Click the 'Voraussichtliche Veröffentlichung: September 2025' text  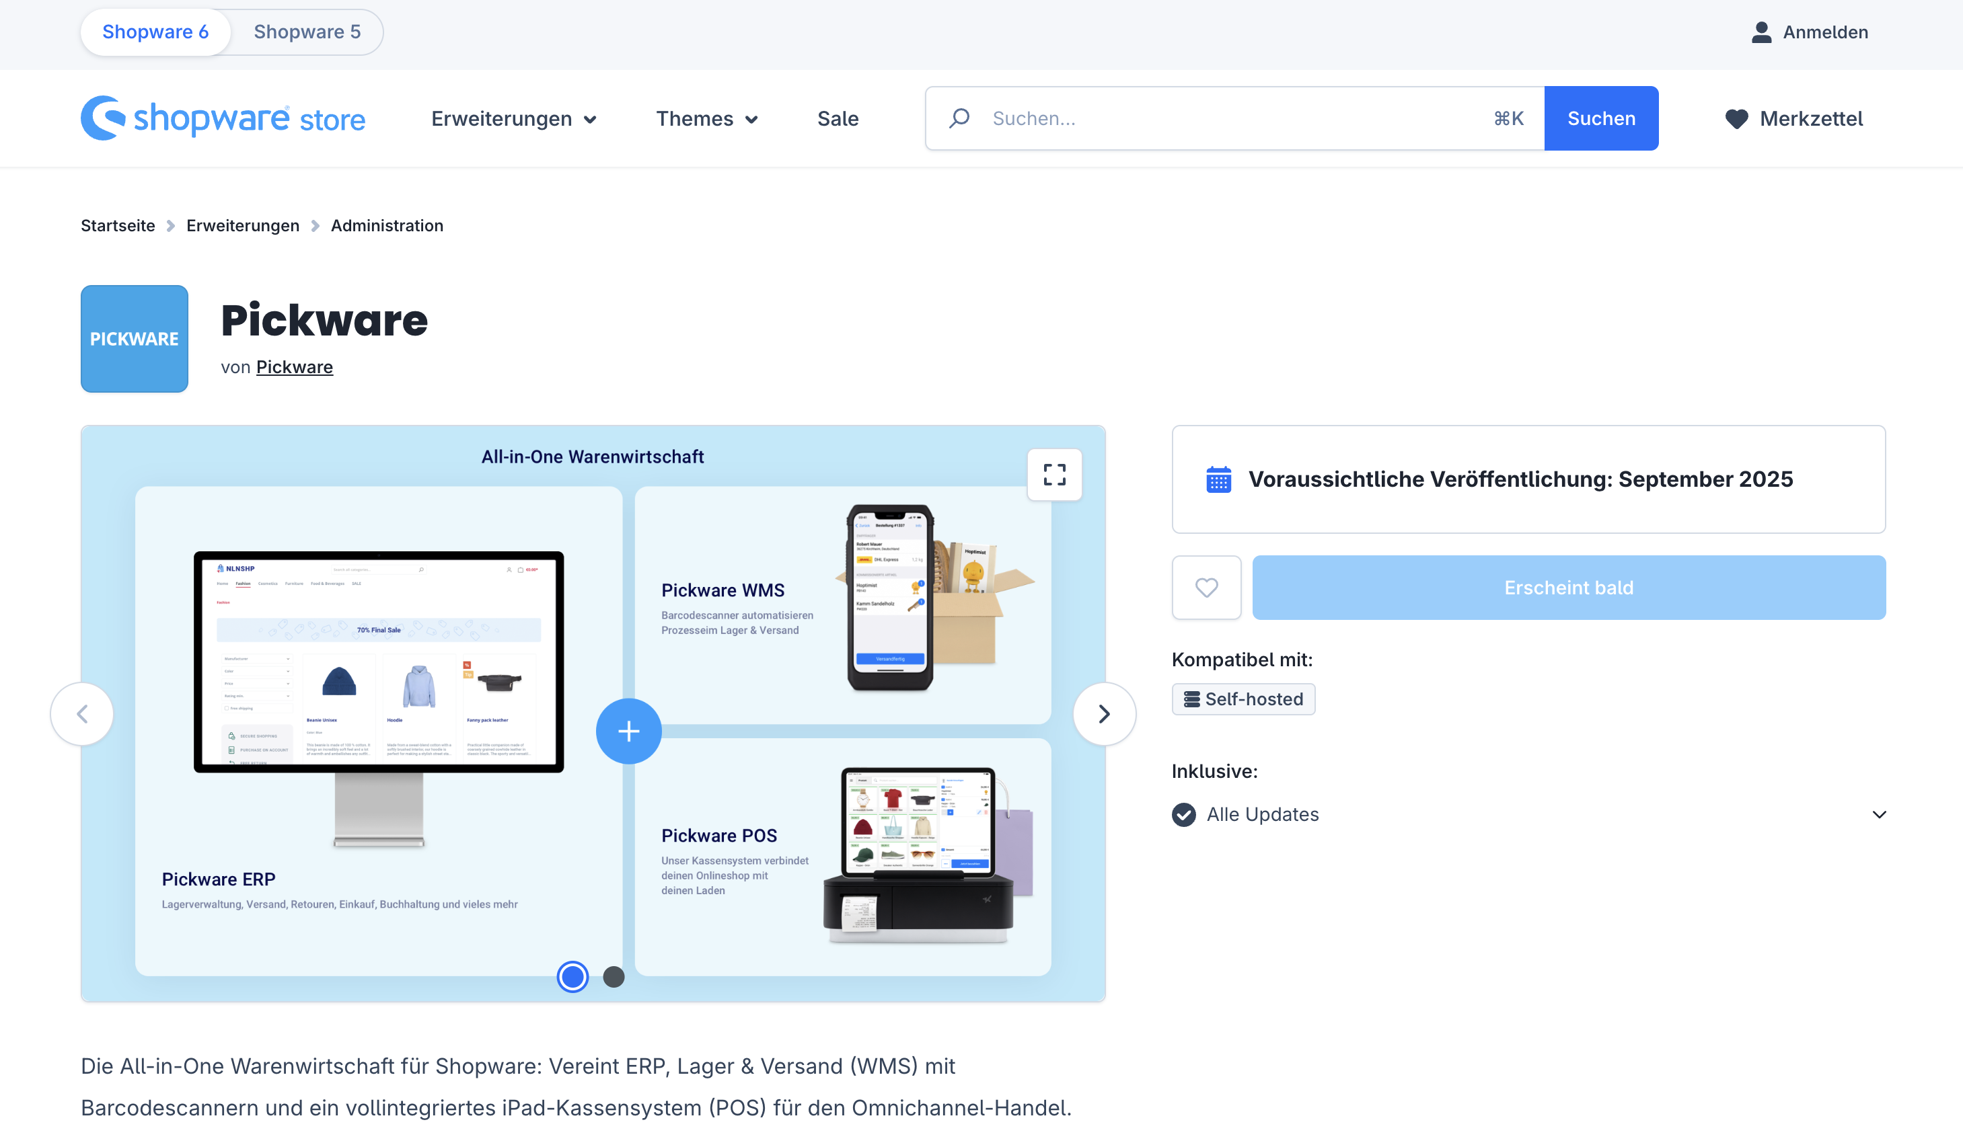1520,479
